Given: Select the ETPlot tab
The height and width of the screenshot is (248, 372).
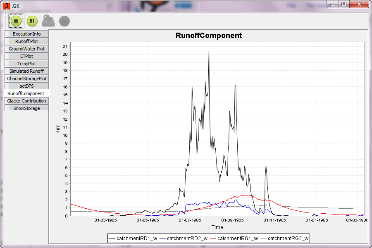Looking at the screenshot, I should click(26, 56).
